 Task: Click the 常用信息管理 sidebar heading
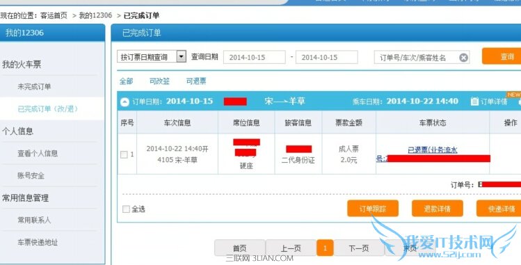coord(26,198)
